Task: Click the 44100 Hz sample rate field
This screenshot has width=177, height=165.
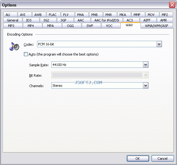Action: [100, 65]
